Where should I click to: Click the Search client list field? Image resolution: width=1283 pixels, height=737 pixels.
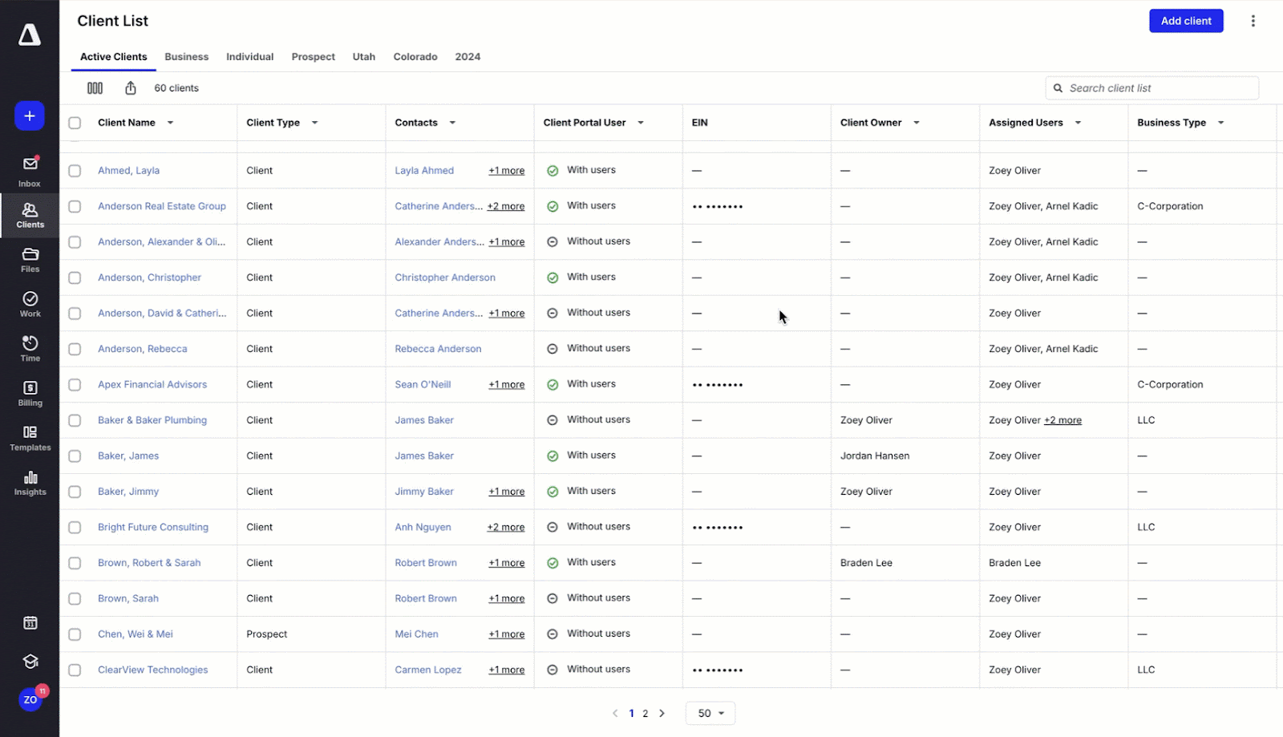point(1155,88)
